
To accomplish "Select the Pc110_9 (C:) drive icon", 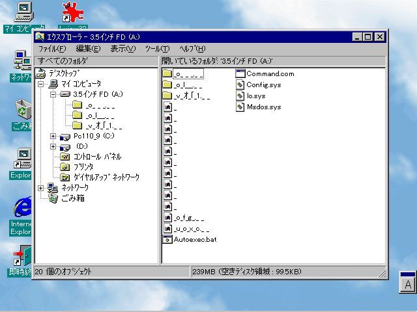I will tap(65, 136).
